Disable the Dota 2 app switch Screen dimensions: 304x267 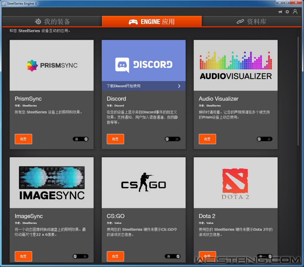(x=265, y=256)
